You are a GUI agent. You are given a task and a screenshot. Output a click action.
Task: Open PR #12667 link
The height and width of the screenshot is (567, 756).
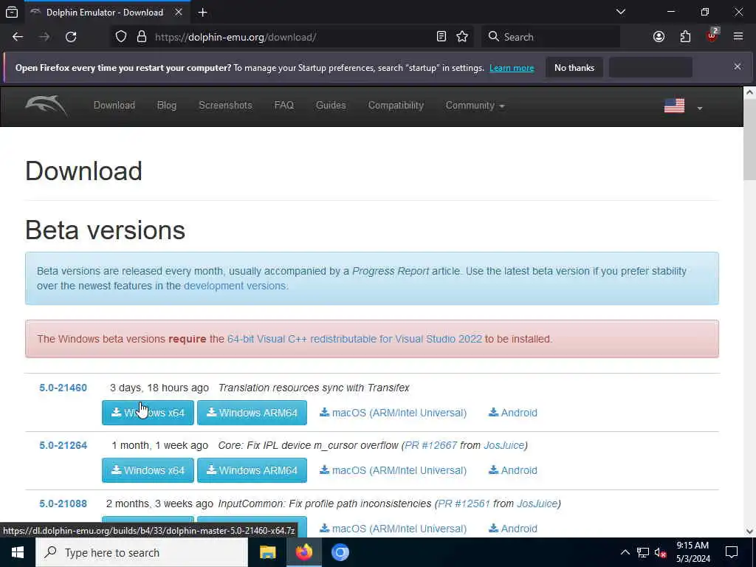coord(430,445)
